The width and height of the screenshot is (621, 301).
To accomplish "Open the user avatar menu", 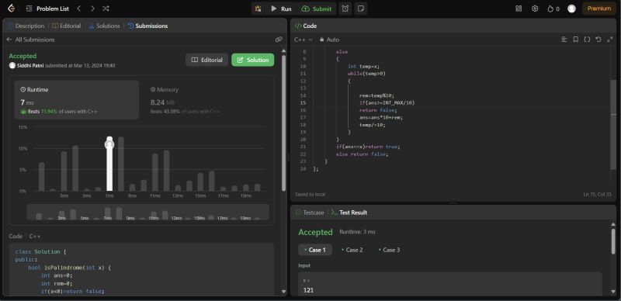I will tap(571, 9).
